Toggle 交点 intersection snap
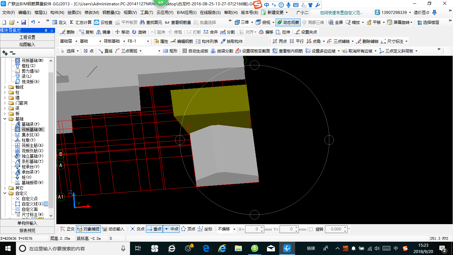This screenshot has width=453, height=255. pos(137,229)
